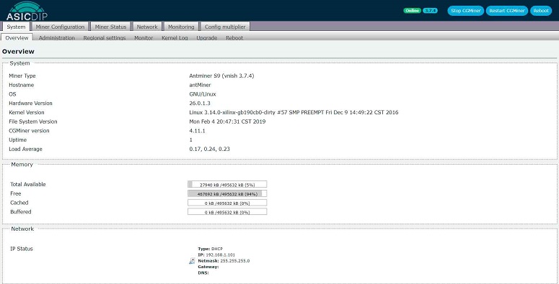559x284 pixels.
Task: Click the Miner Type label
Action: (x=22, y=75)
